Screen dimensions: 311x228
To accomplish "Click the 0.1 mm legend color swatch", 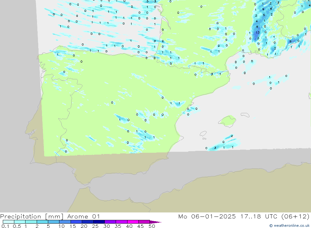I will (8, 222).
